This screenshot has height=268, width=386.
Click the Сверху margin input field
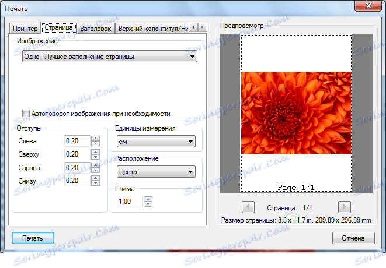tap(77, 154)
